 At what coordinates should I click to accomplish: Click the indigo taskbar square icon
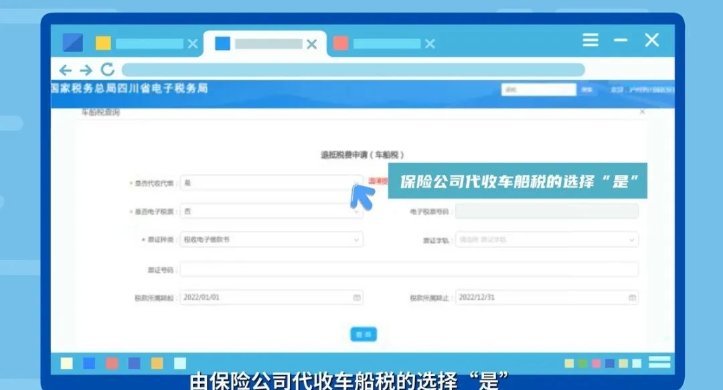tap(134, 363)
